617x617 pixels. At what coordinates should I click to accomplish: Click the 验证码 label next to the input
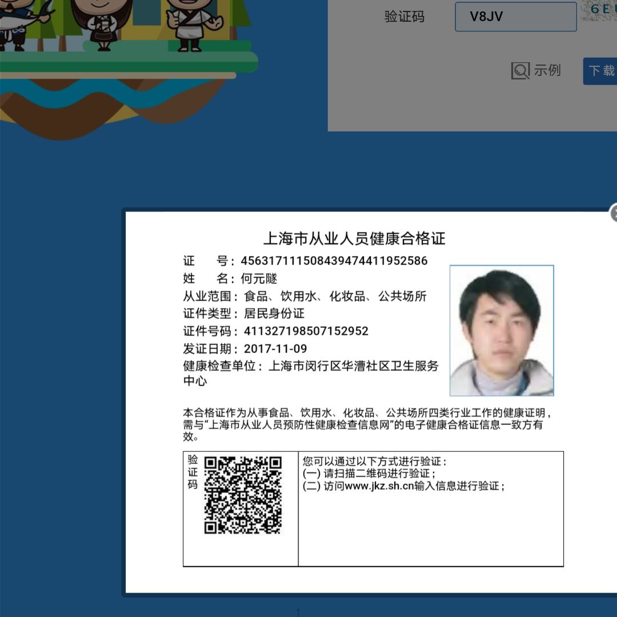click(x=404, y=17)
